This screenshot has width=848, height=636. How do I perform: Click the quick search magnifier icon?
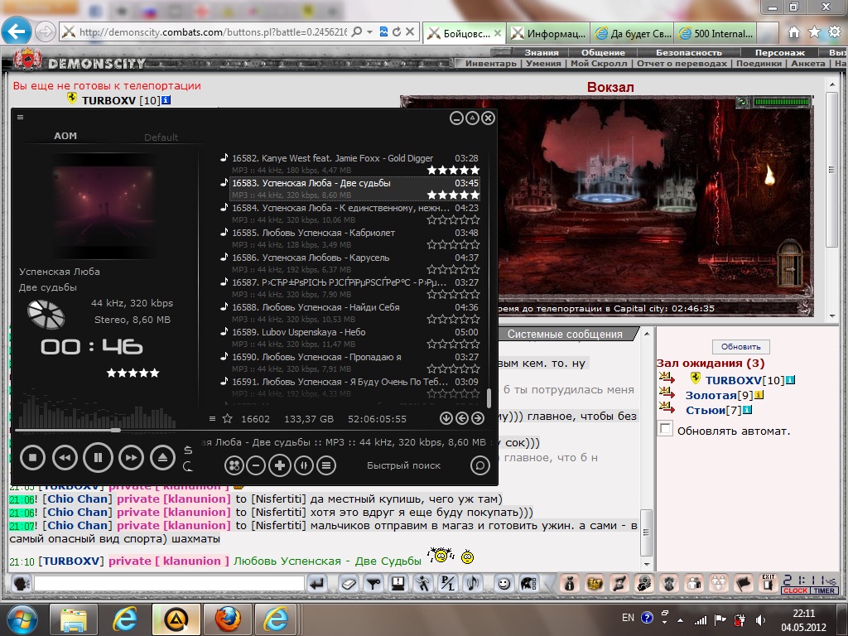(x=479, y=465)
